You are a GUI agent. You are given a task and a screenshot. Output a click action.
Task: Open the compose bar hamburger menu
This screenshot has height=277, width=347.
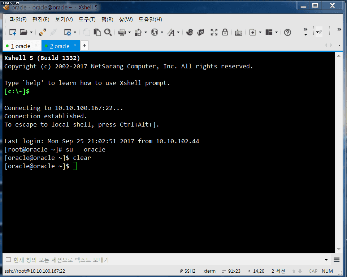(337, 260)
